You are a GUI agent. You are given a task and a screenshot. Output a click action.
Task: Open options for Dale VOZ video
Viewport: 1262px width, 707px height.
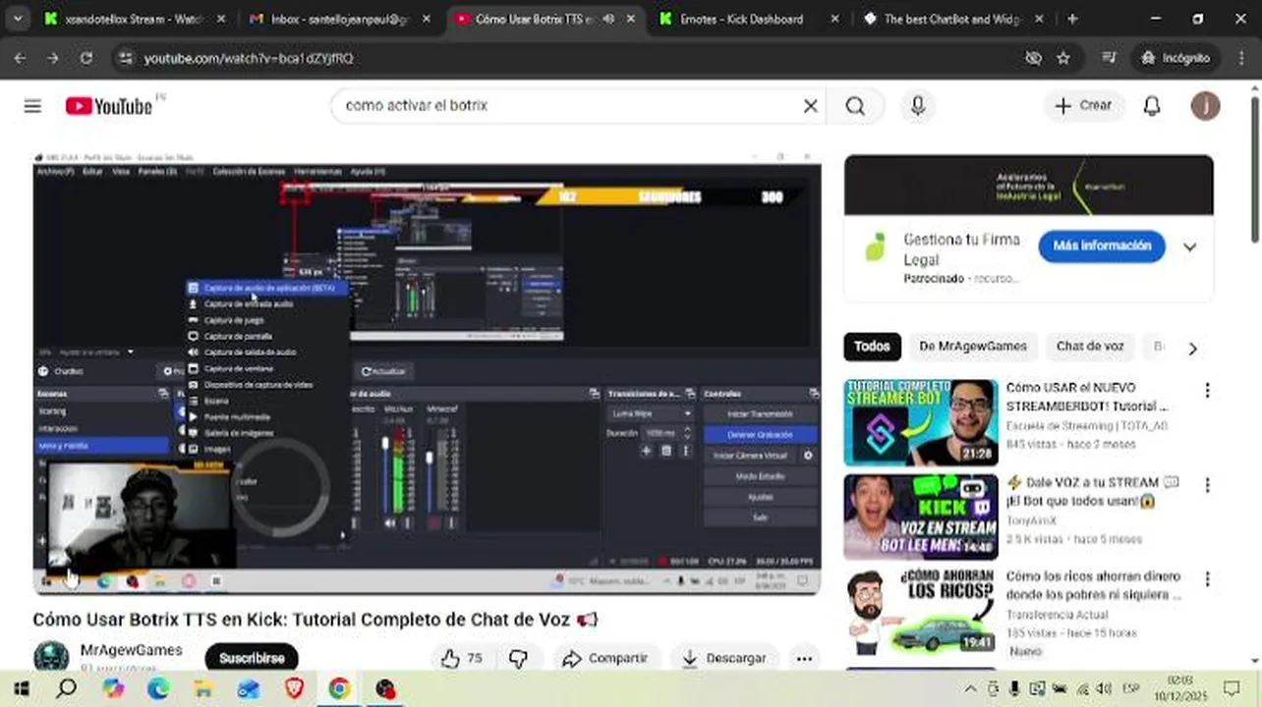coord(1207,485)
